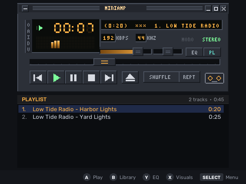This screenshot has height=184, width=246.
Task: Click the cassette tape icon button
Action: [x=214, y=78]
